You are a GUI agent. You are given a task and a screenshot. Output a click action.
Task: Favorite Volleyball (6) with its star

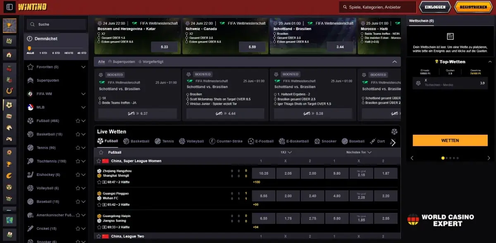pyautogui.click(x=78, y=188)
